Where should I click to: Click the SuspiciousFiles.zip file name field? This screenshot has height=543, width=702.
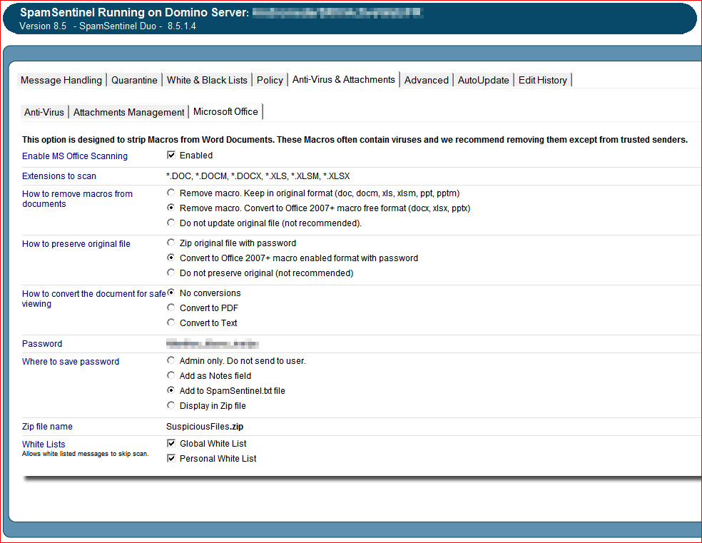[205, 427]
